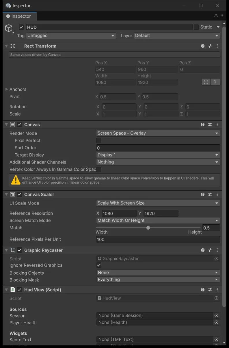Open UI Scale Mode dropdown

pos(158,203)
